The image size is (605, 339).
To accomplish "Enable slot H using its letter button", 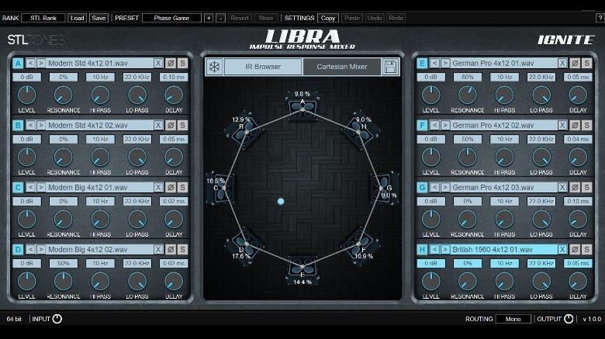I will [x=422, y=249].
